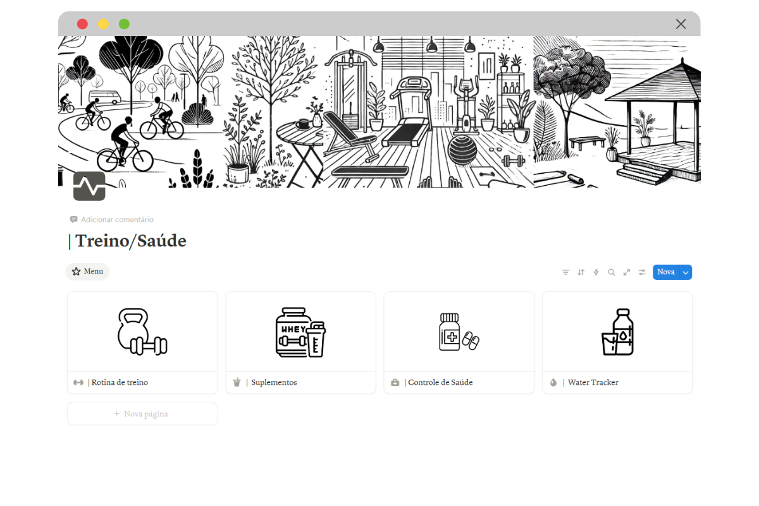
Task: Open the view settings sliders icon
Action: pos(642,272)
